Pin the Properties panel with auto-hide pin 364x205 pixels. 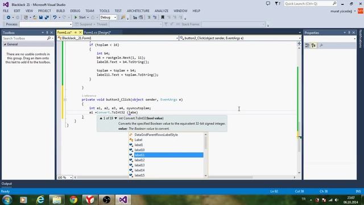[349, 33]
